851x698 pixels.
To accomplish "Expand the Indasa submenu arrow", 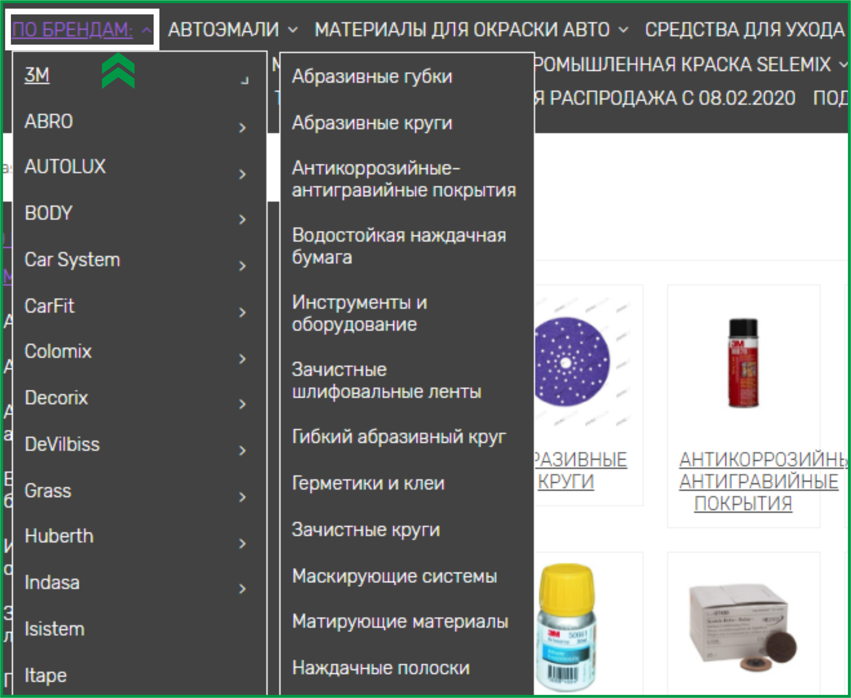I will 242,589.
